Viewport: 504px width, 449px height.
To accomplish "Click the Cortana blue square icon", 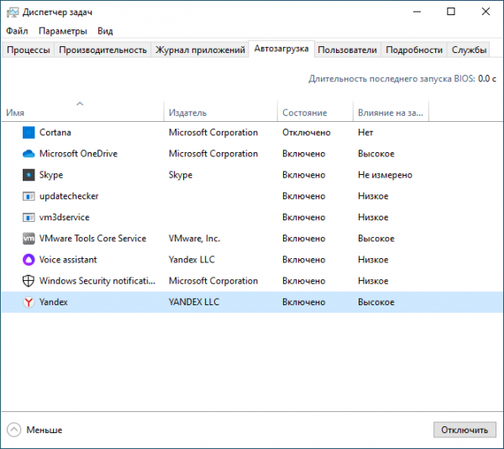I will point(29,133).
